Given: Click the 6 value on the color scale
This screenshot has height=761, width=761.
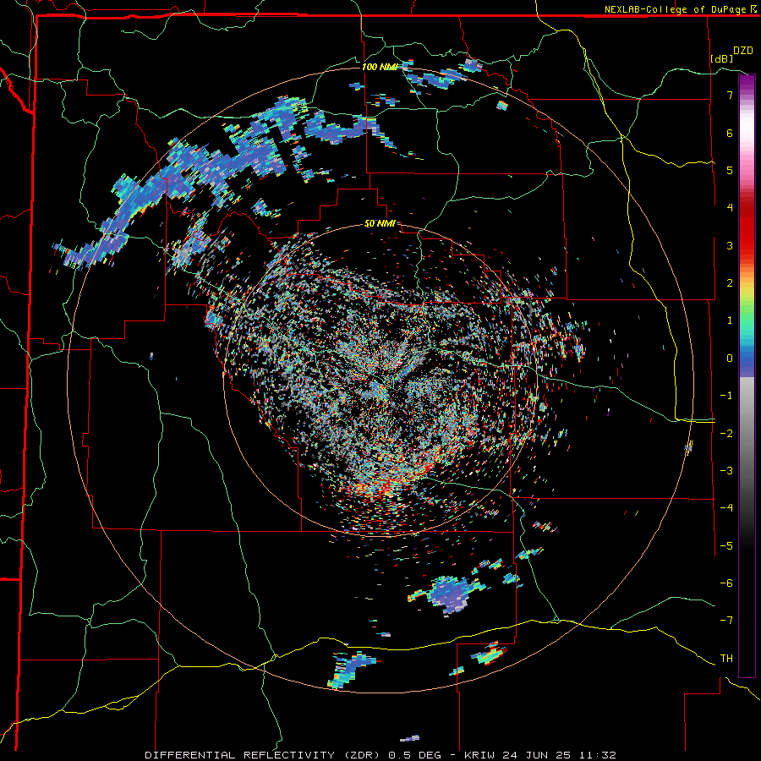Looking at the screenshot, I should coord(730,133).
